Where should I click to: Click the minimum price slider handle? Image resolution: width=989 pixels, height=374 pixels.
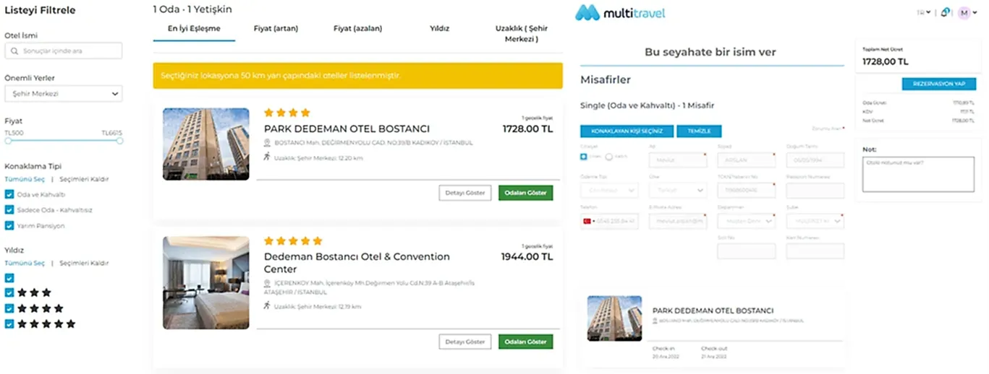pyautogui.click(x=8, y=141)
